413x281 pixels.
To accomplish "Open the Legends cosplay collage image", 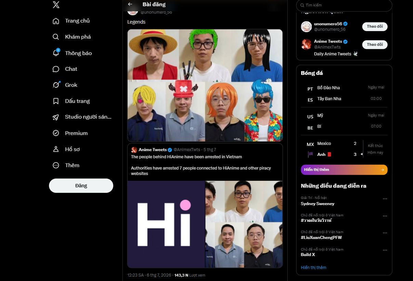I will [205, 85].
